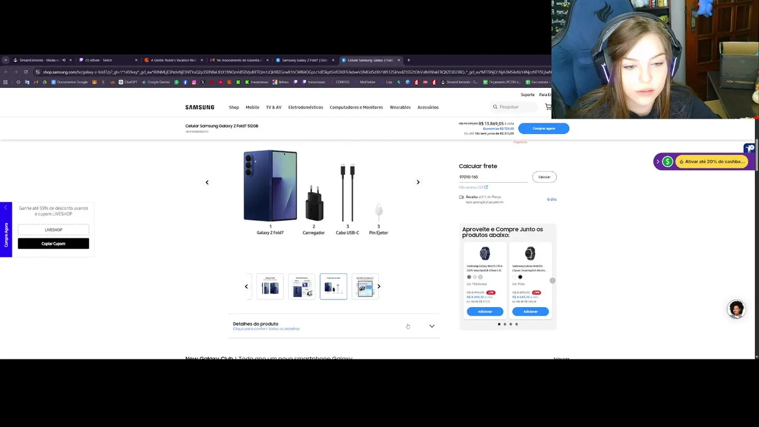Advance the Compre Junto carousel with gray arrow
The width and height of the screenshot is (759, 427).
click(553, 281)
